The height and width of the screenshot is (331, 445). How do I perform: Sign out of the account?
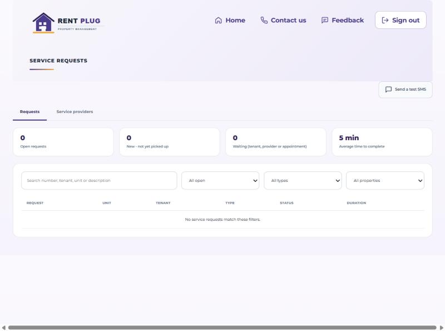400,20
